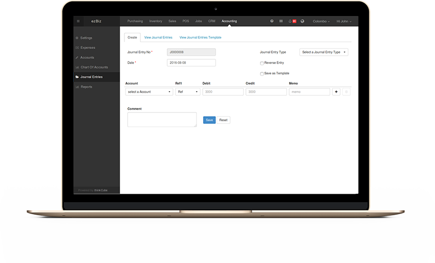Click the Settings gear icon in sidebar
The height and width of the screenshot is (263, 435).
pyautogui.click(x=77, y=38)
